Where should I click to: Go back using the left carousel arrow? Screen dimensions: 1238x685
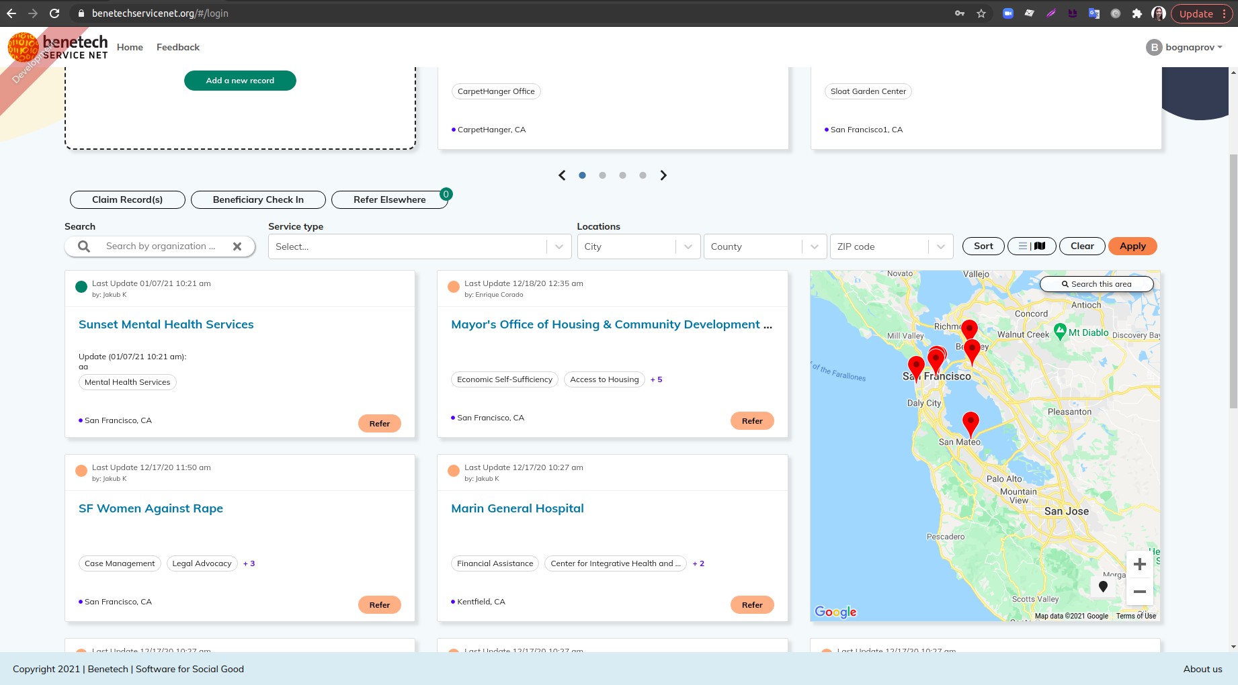point(562,175)
